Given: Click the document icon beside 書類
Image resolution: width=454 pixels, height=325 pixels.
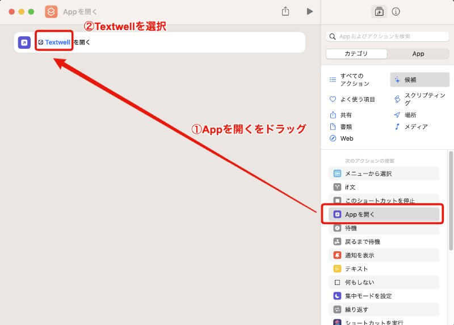Looking at the screenshot, I should coord(333,126).
